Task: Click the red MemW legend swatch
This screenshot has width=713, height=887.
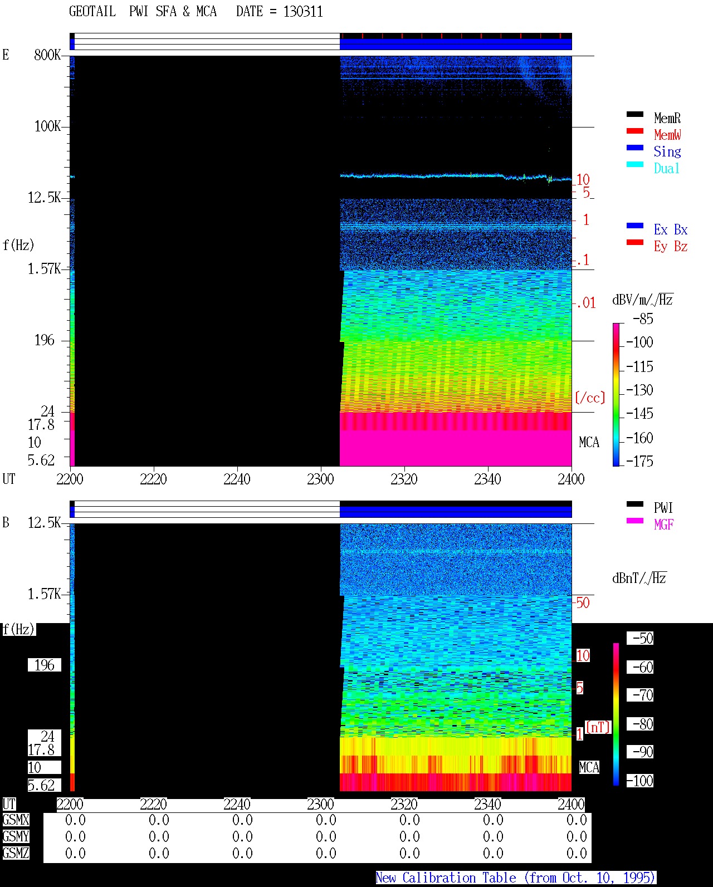Action: 635,131
